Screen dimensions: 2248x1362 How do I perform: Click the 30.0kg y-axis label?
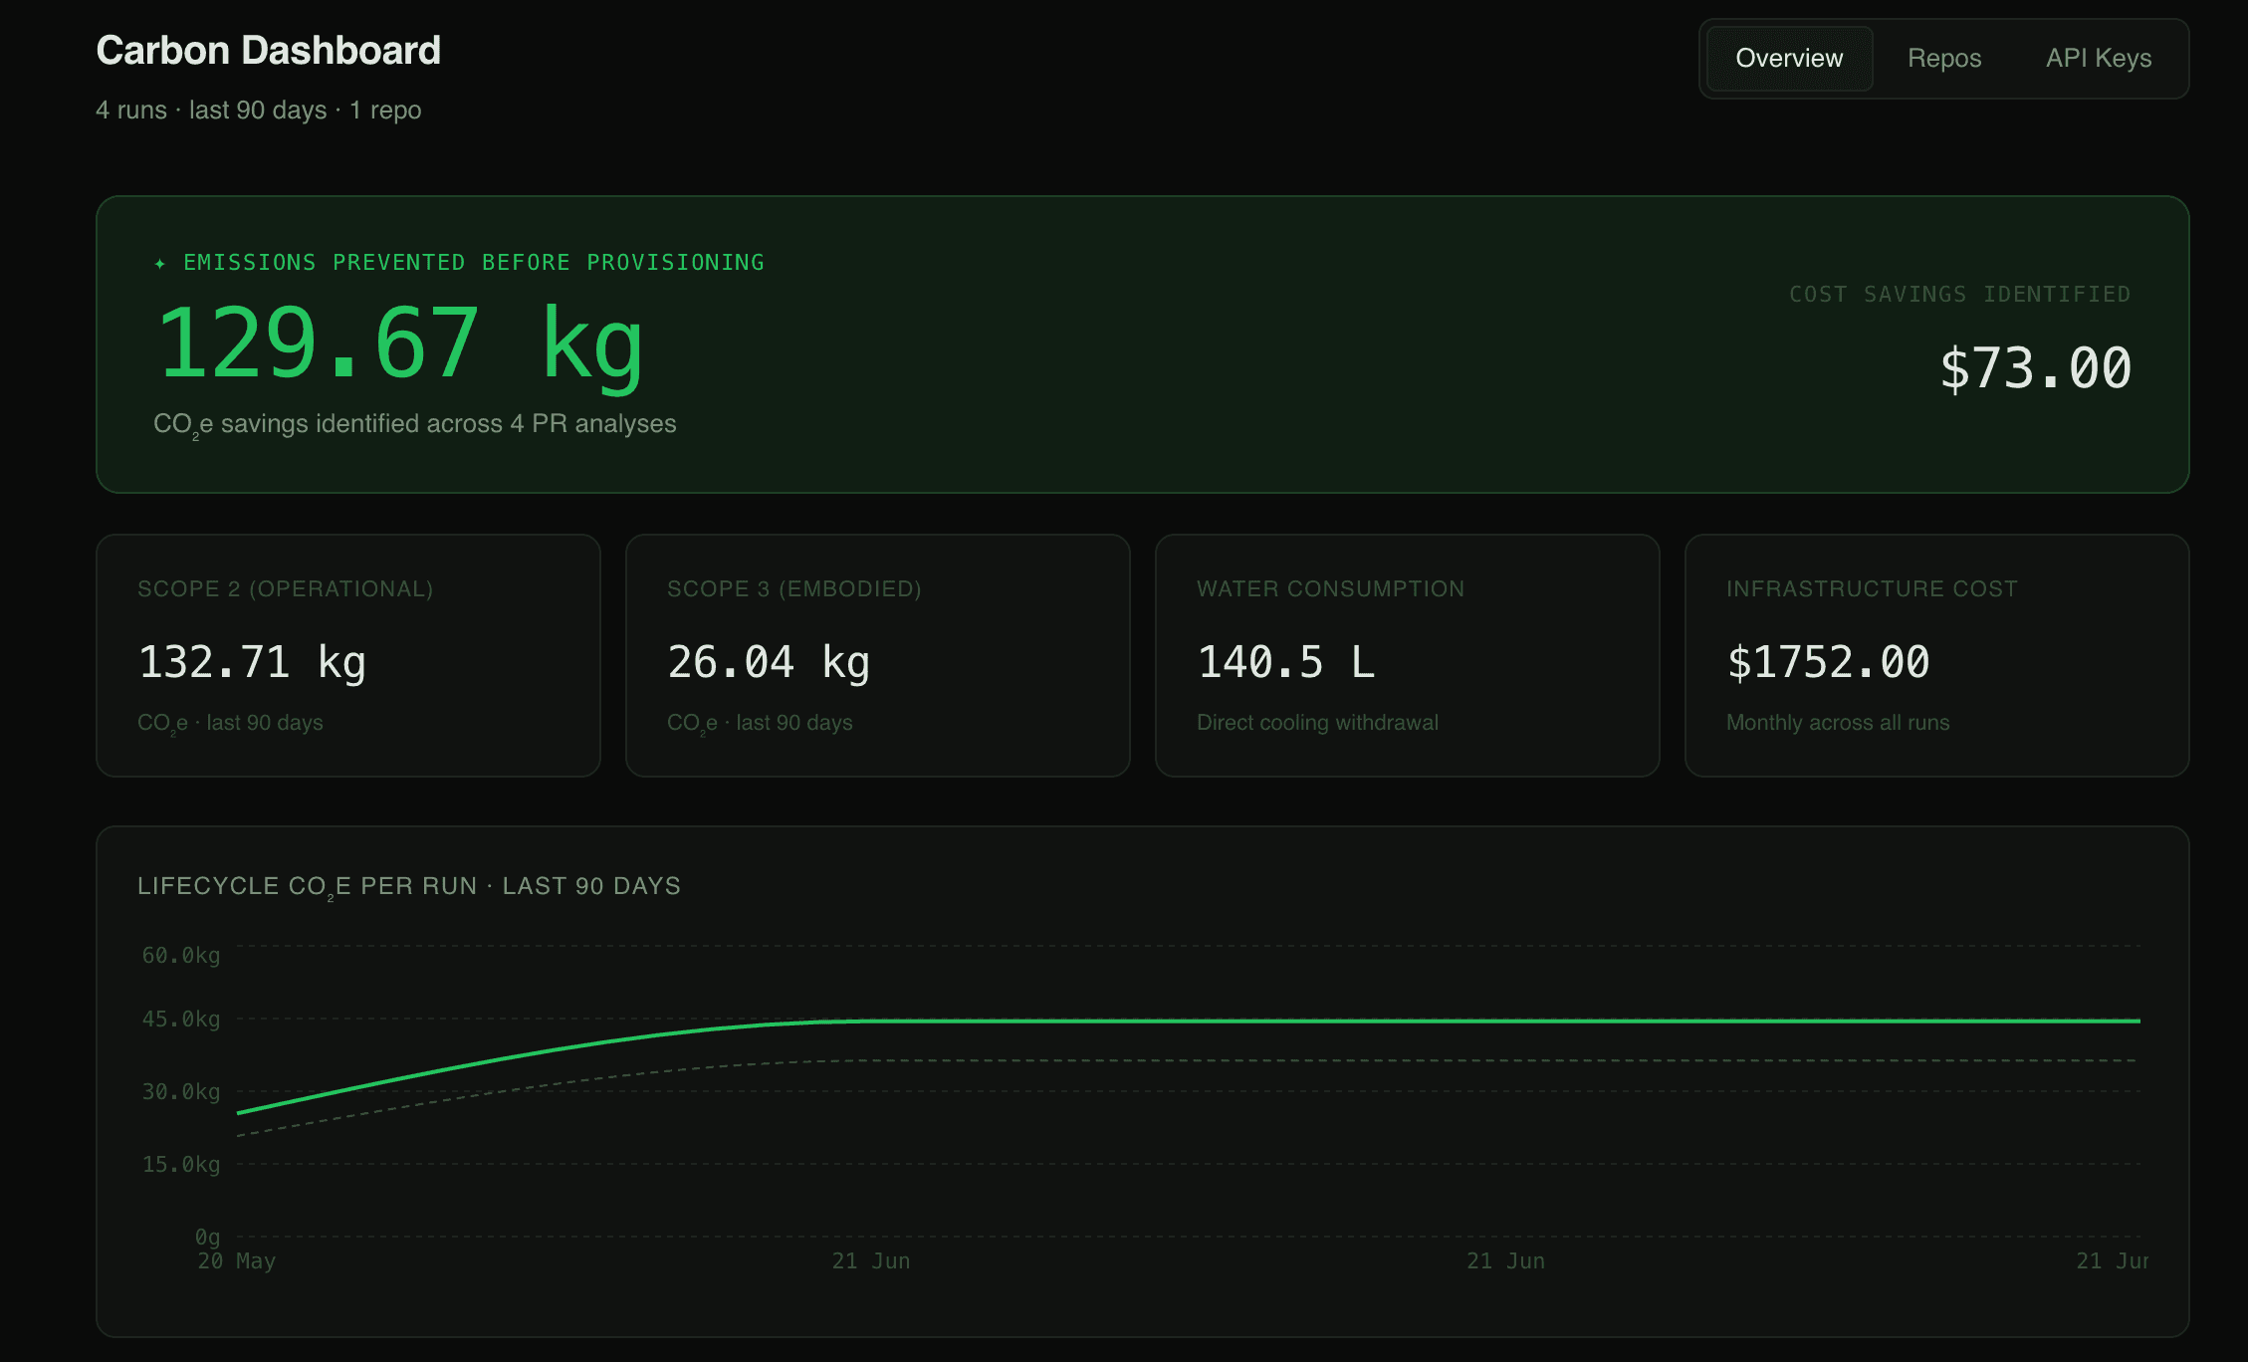click(x=181, y=1092)
